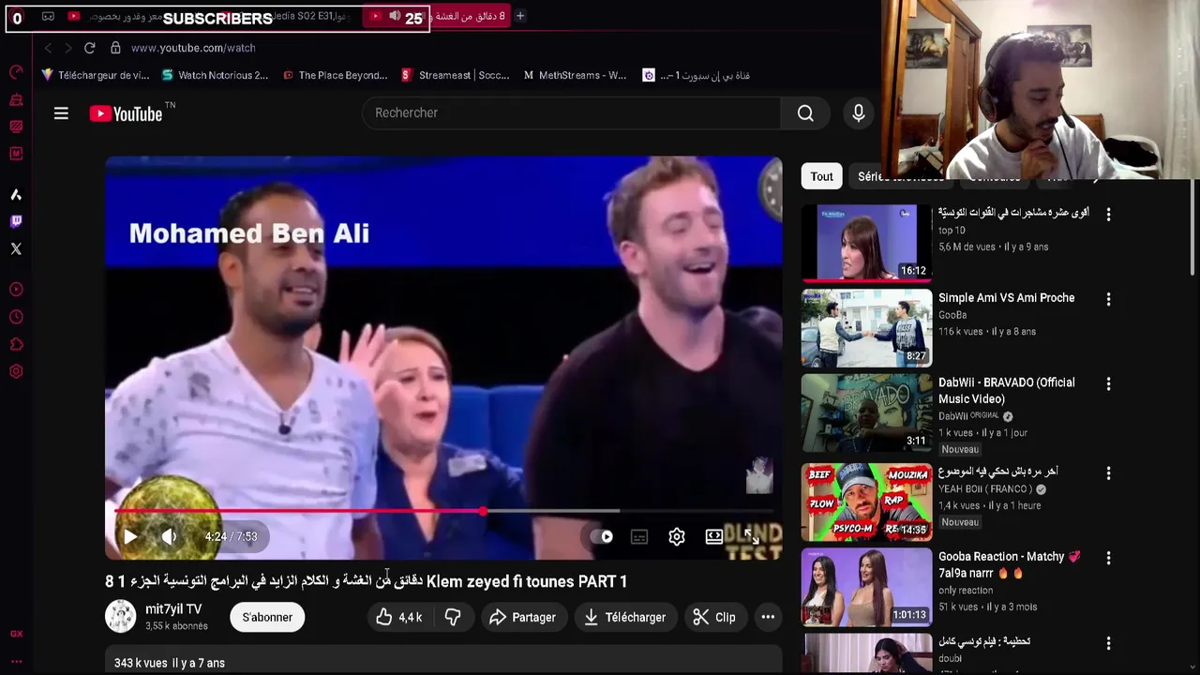Screen dimensions: 1200x675
Task: Play the video with the play button
Action: pyautogui.click(x=130, y=536)
